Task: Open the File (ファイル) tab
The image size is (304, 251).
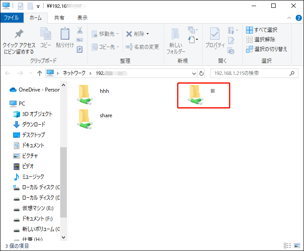Action: pos(12,18)
